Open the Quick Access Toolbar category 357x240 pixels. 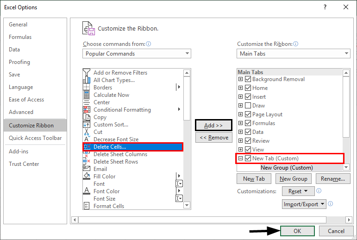(35, 138)
